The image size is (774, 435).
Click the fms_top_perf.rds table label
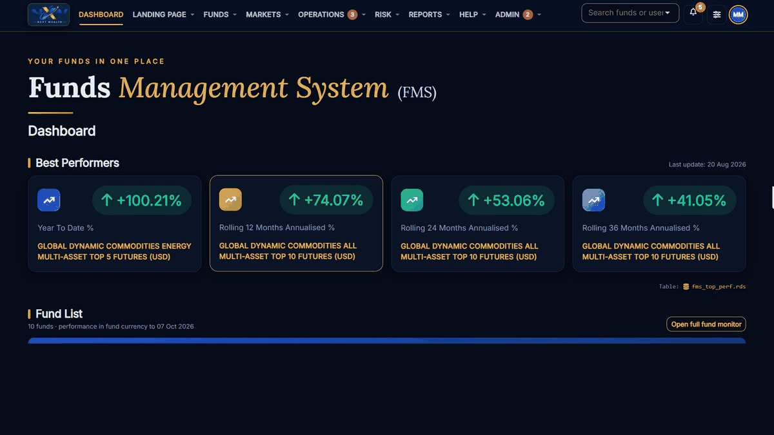(x=719, y=287)
